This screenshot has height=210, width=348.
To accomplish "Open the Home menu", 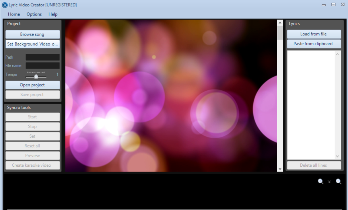I will (14, 14).
